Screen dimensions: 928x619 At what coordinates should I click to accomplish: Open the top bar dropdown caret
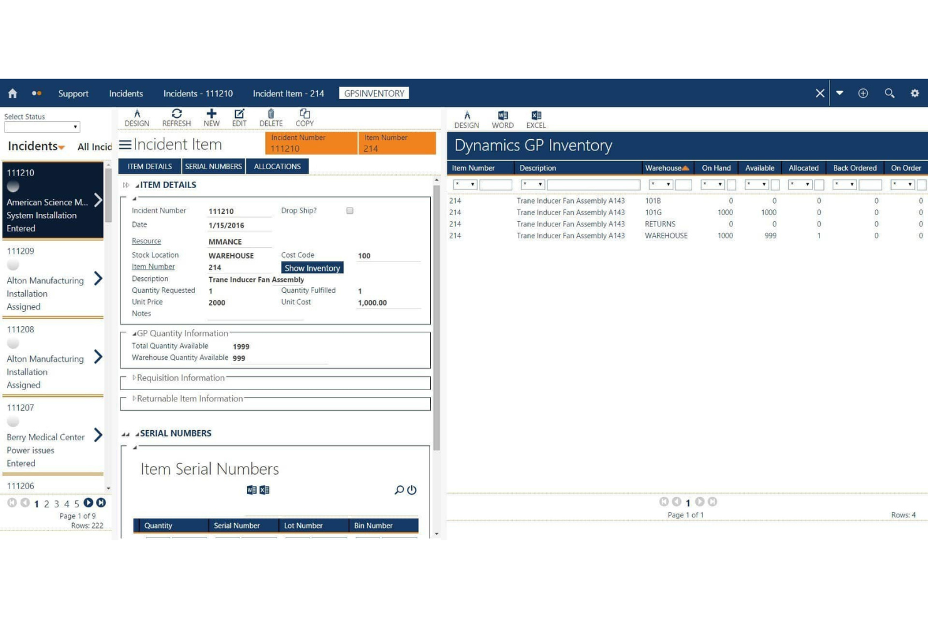[x=840, y=93]
